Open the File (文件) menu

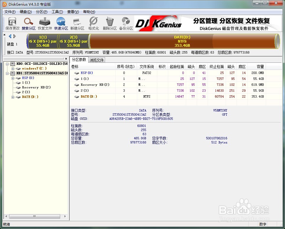point(10,12)
